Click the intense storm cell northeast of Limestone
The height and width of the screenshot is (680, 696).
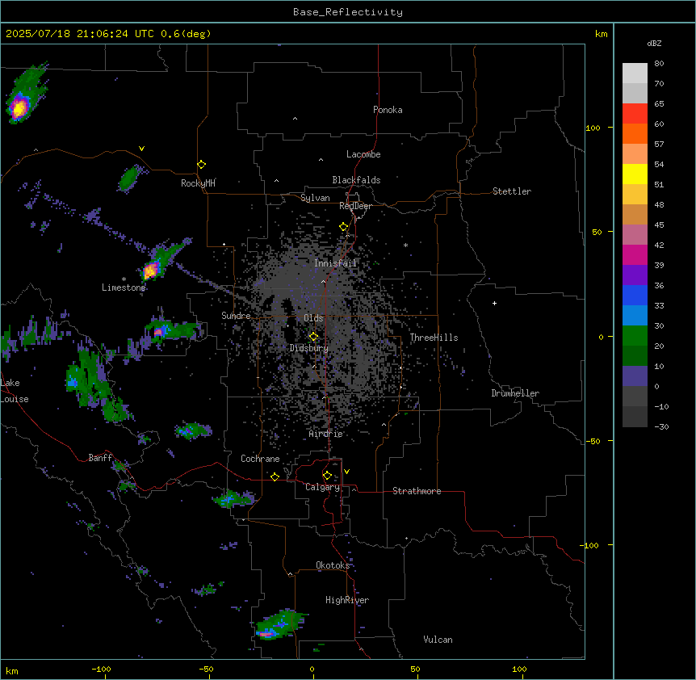(x=151, y=270)
